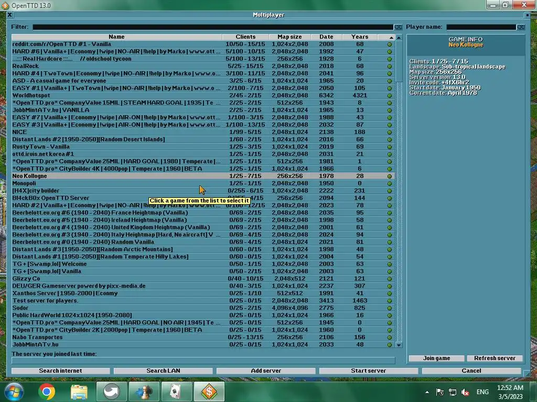Click into the Filter input field

[x=213, y=27]
